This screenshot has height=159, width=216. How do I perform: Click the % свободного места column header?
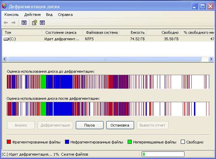(197, 32)
